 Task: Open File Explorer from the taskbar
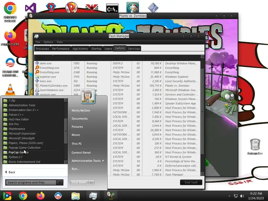point(76,196)
